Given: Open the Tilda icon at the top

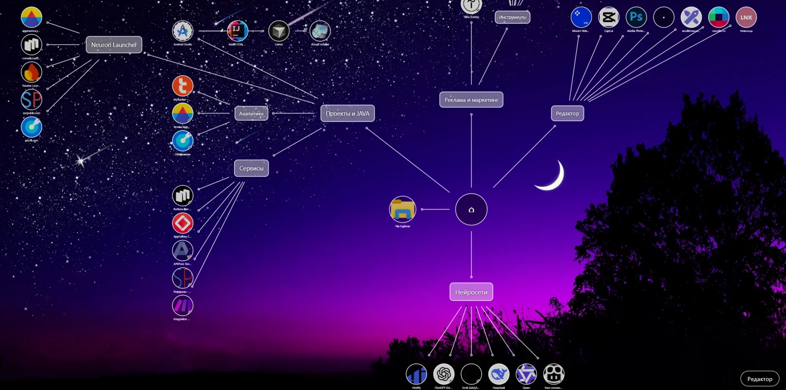Looking at the screenshot, I should [471, 5].
